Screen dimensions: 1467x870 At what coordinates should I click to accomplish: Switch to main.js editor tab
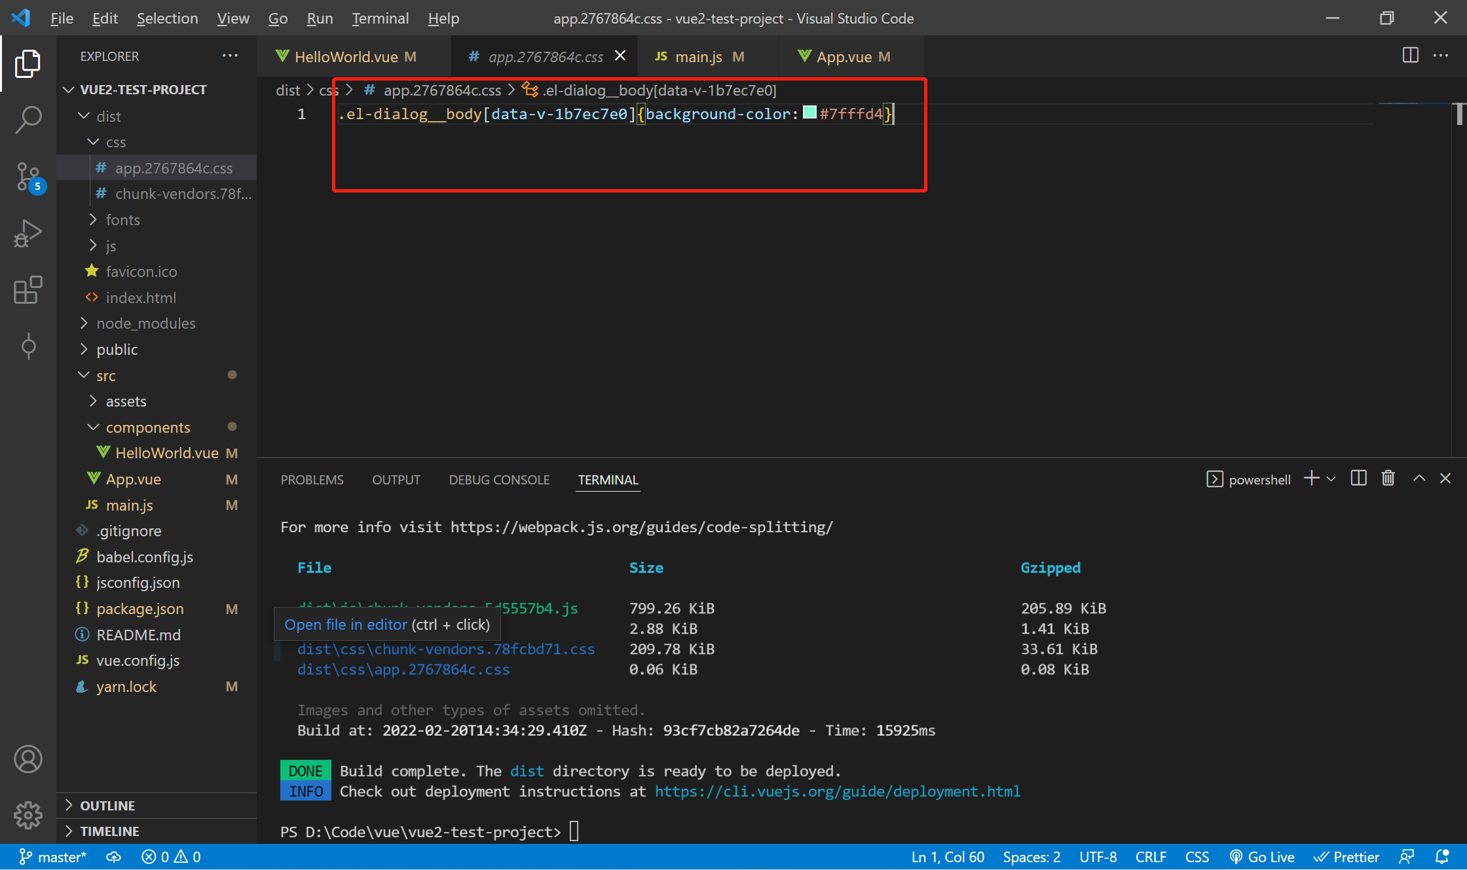pos(707,57)
